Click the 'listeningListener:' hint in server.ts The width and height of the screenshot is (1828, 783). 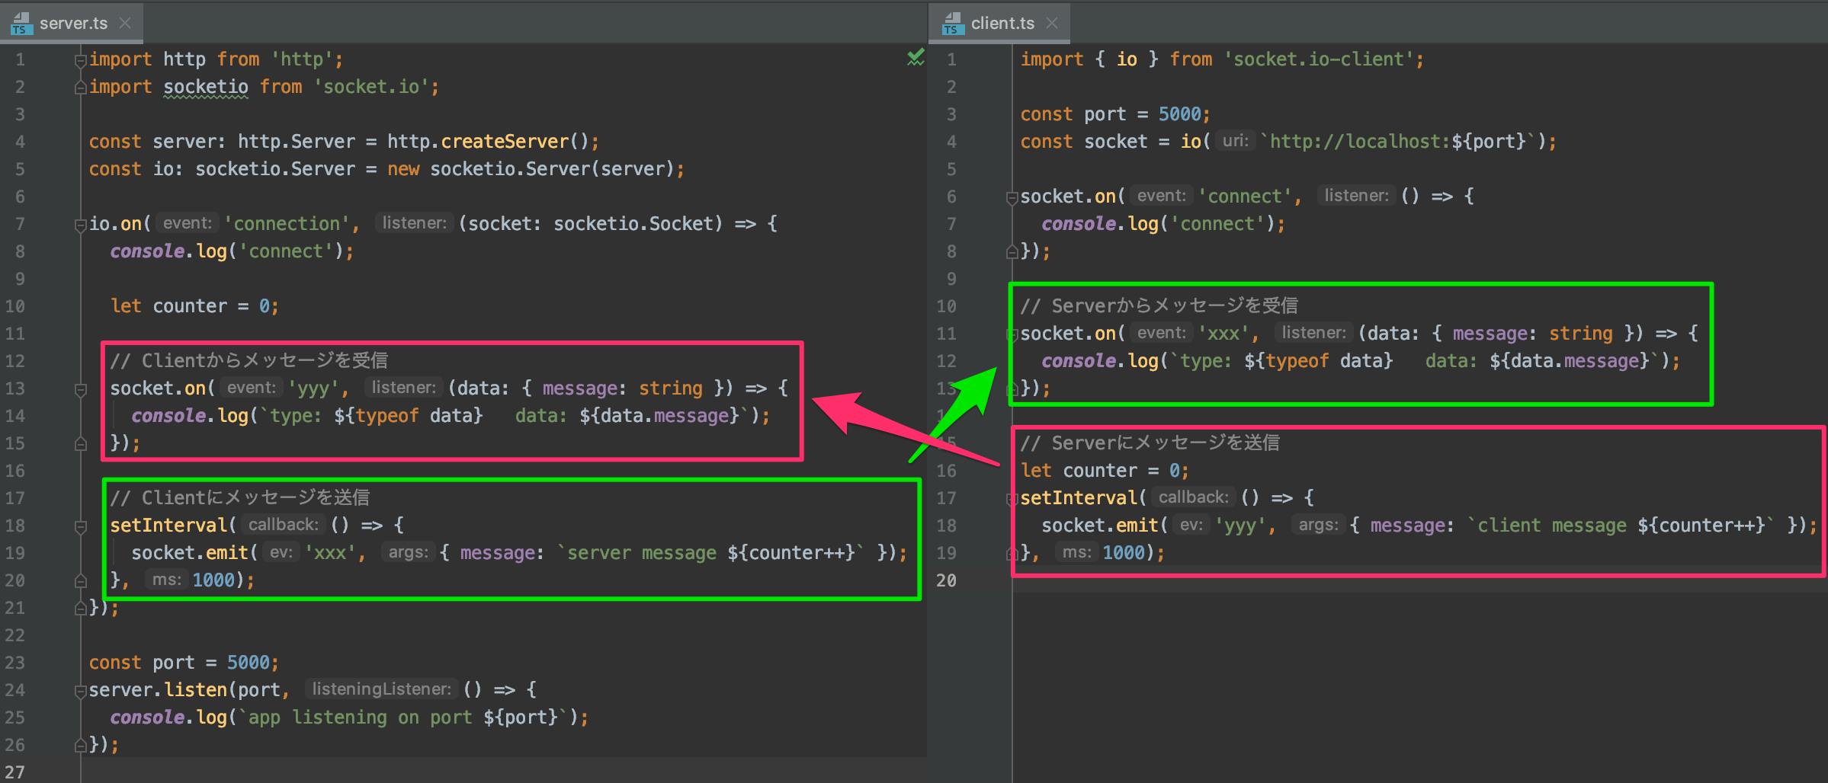(x=381, y=689)
